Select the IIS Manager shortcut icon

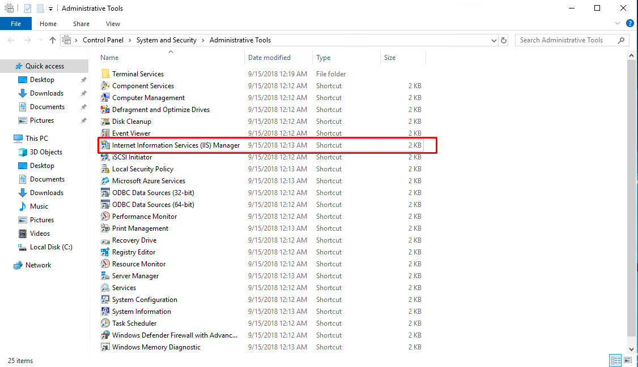pyautogui.click(x=105, y=145)
